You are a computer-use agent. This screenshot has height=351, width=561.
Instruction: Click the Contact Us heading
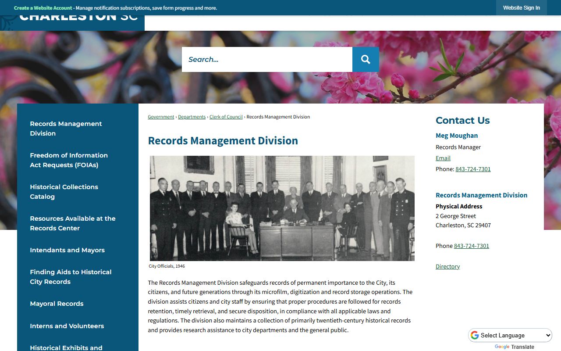point(462,120)
